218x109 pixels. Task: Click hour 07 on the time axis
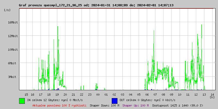155,94
